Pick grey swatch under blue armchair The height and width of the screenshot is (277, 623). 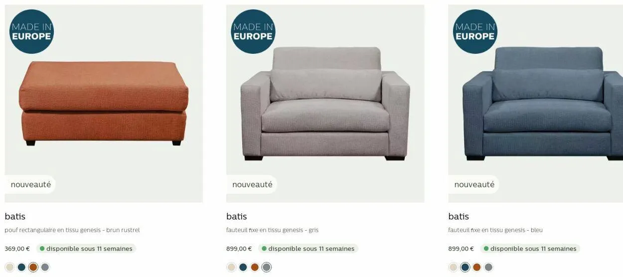tap(488, 267)
